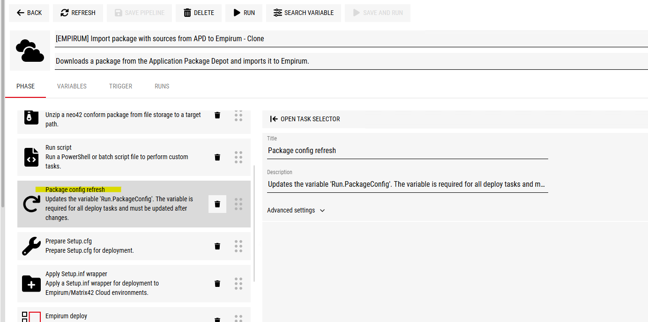The height and width of the screenshot is (322, 648).
Task: Switch to the Variables tab
Action: pyautogui.click(x=72, y=86)
